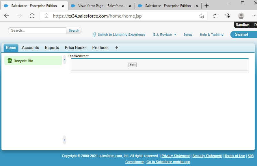Viewport: 257px width, 166px height.
Task: Open the Accounts tab
Action: point(30,48)
